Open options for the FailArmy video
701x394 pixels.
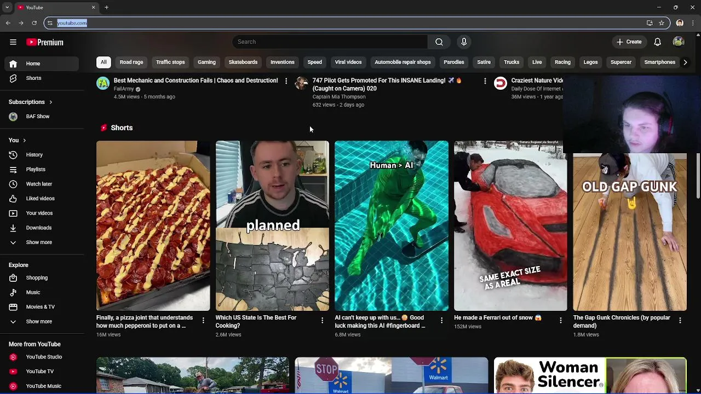click(x=286, y=81)
